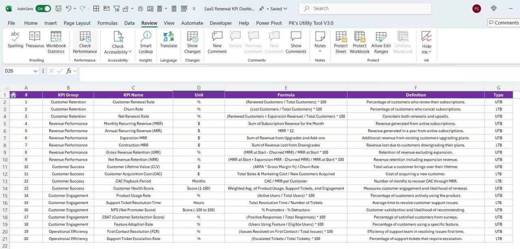The image size is (520, 249).
Task: Click Allow Edit Ranges
Action: click(381, 43)
